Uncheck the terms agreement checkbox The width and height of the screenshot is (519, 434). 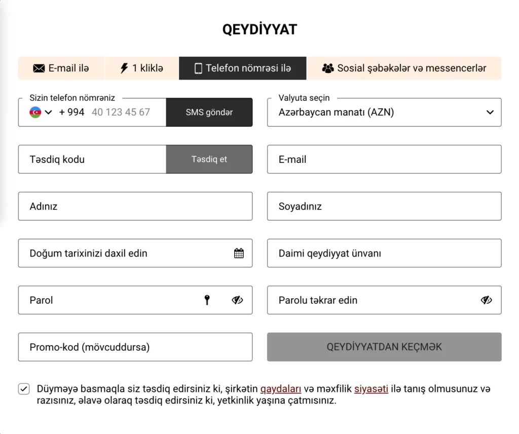tap(23, 389)
